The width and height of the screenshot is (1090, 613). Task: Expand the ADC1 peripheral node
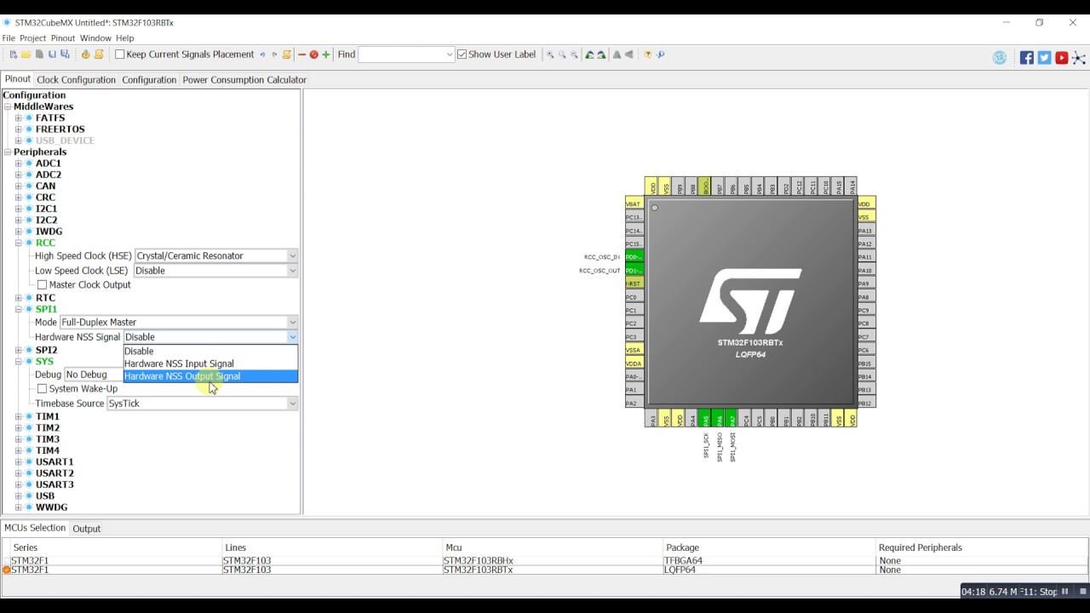click(x=18, y=163)
